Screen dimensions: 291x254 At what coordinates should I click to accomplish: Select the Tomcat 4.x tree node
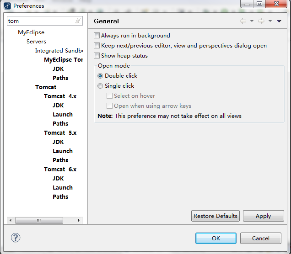(x=60, y=96)
